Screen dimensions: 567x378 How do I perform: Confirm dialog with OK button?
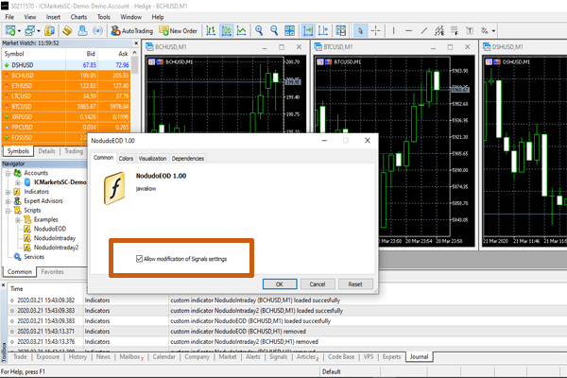tap(280, 283)
